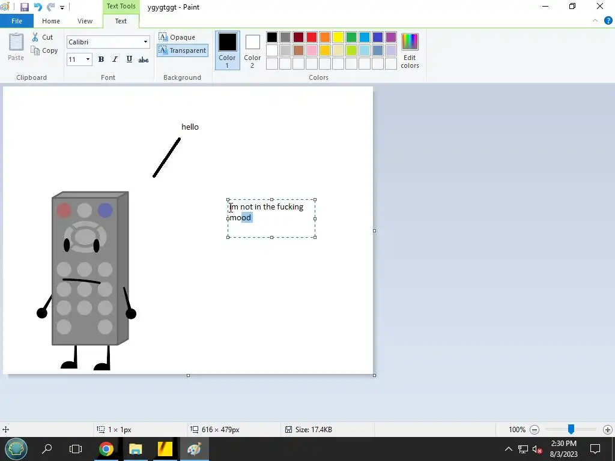Click the muted volume icon

538,449
